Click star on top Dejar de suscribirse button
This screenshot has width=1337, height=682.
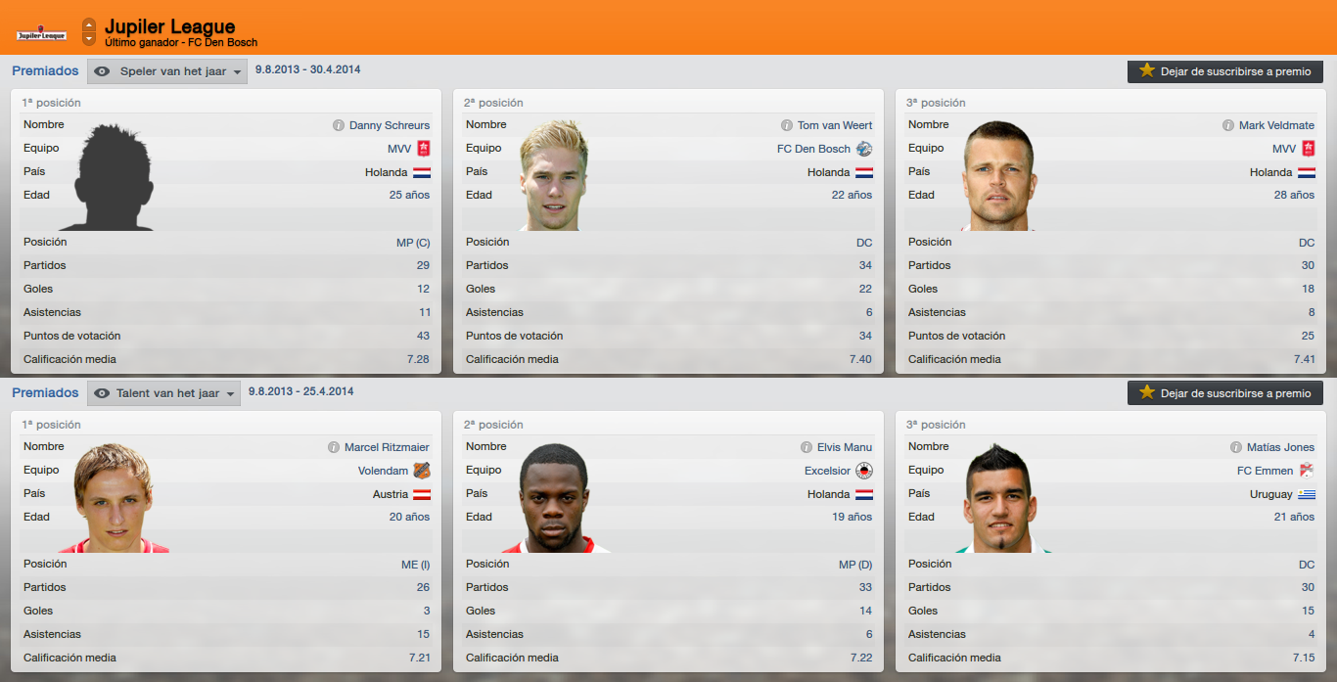click(1147, 71)
